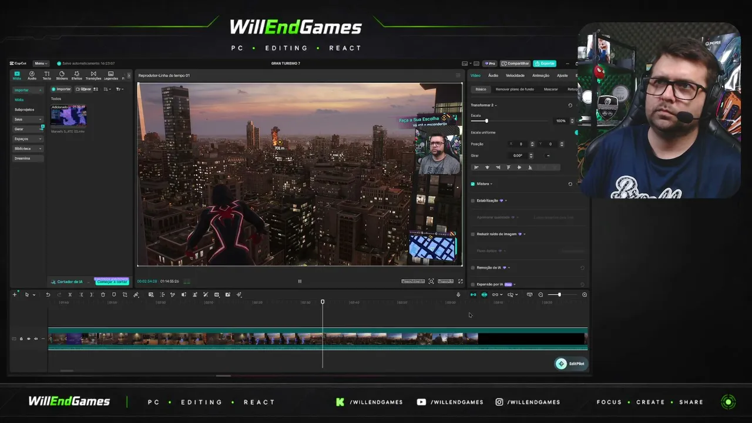This screenshot has height=423, width=752.
Task: Click the timeline zoom-out magnifier icon
Action: click(x=540, y=294)
